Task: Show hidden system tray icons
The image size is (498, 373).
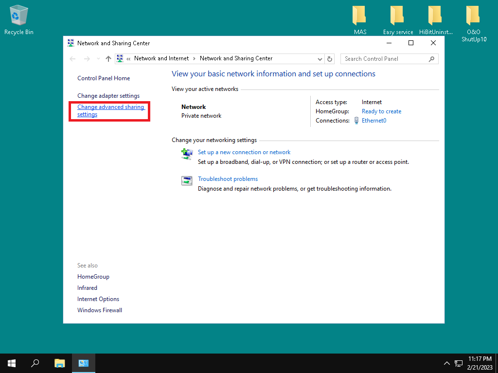Action: point(446,363)
